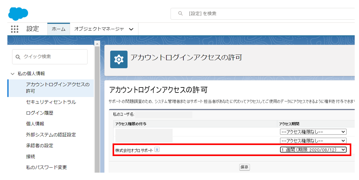Screen dimensions: 359x180
Task: Select 外部システムの認証設定 in the sidebar
Action: (51, 135)
